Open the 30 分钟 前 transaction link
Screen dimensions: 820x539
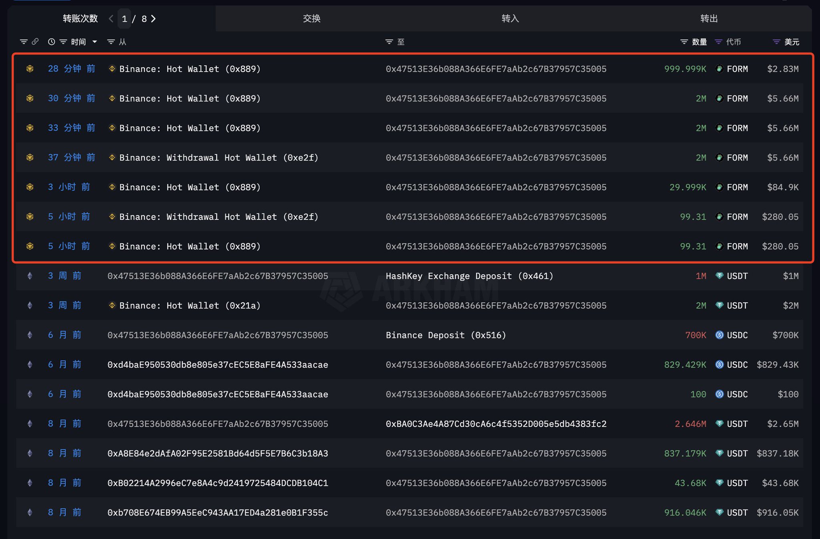tap(72, 99)
